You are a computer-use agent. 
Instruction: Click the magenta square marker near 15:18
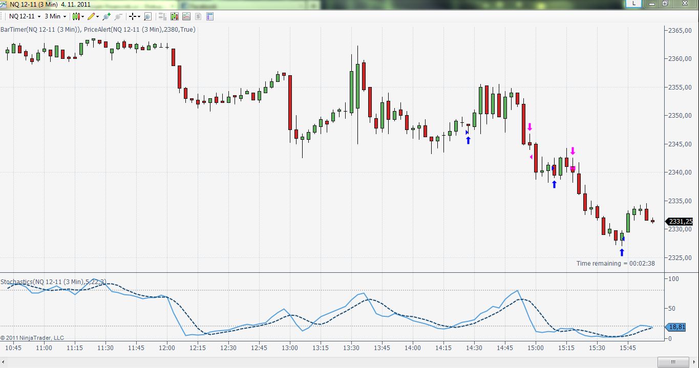click(573, 168)
